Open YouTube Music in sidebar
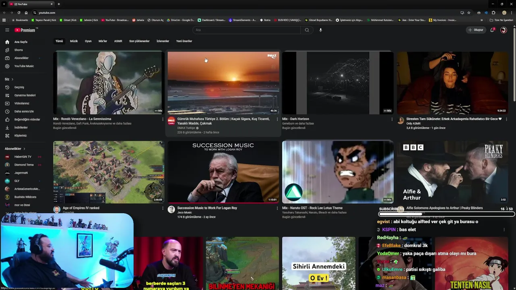 click(25, 66)
